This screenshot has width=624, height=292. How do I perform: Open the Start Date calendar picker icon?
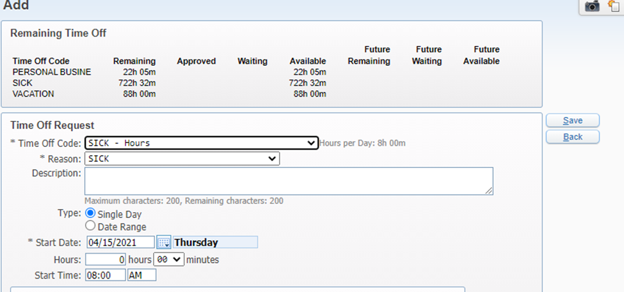pos(164,242)
